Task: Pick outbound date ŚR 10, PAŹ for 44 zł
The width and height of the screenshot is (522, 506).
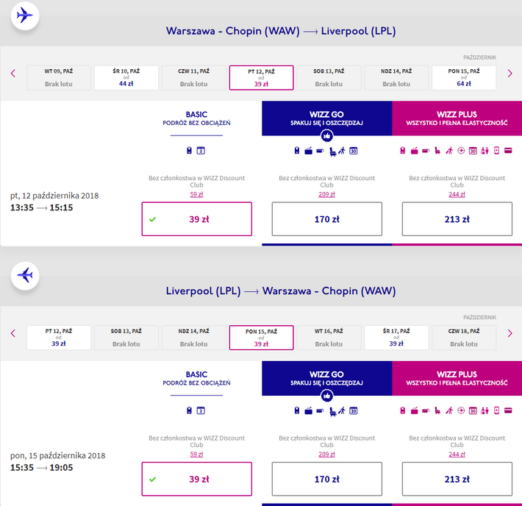Action: click(126, 78)
